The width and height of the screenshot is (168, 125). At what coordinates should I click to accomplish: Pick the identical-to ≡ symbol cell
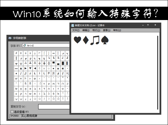click(x=21, y=53)
